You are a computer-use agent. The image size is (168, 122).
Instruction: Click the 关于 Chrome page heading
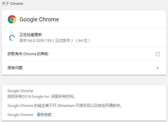pyautogui.click(x=13, y=3)
